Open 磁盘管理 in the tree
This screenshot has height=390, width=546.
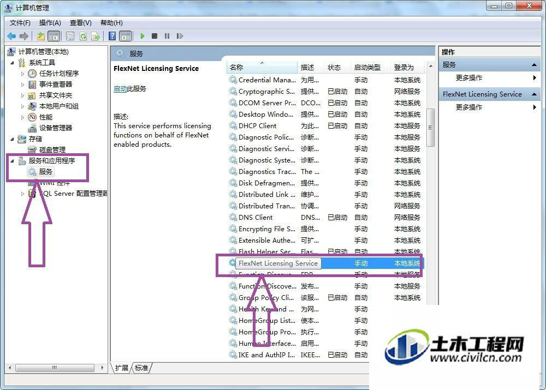tap(52, 149)
